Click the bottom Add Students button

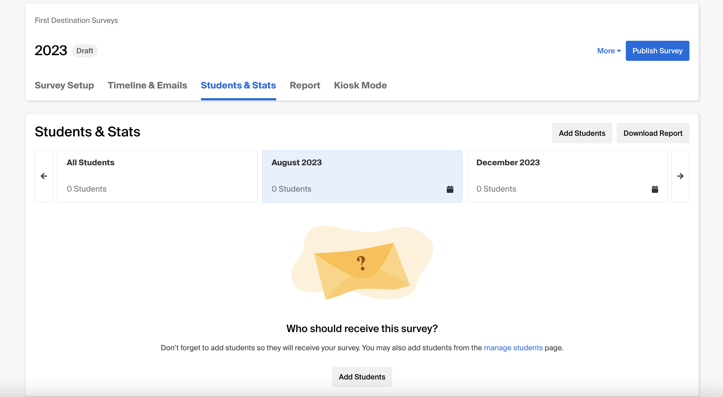click(362, 377)
